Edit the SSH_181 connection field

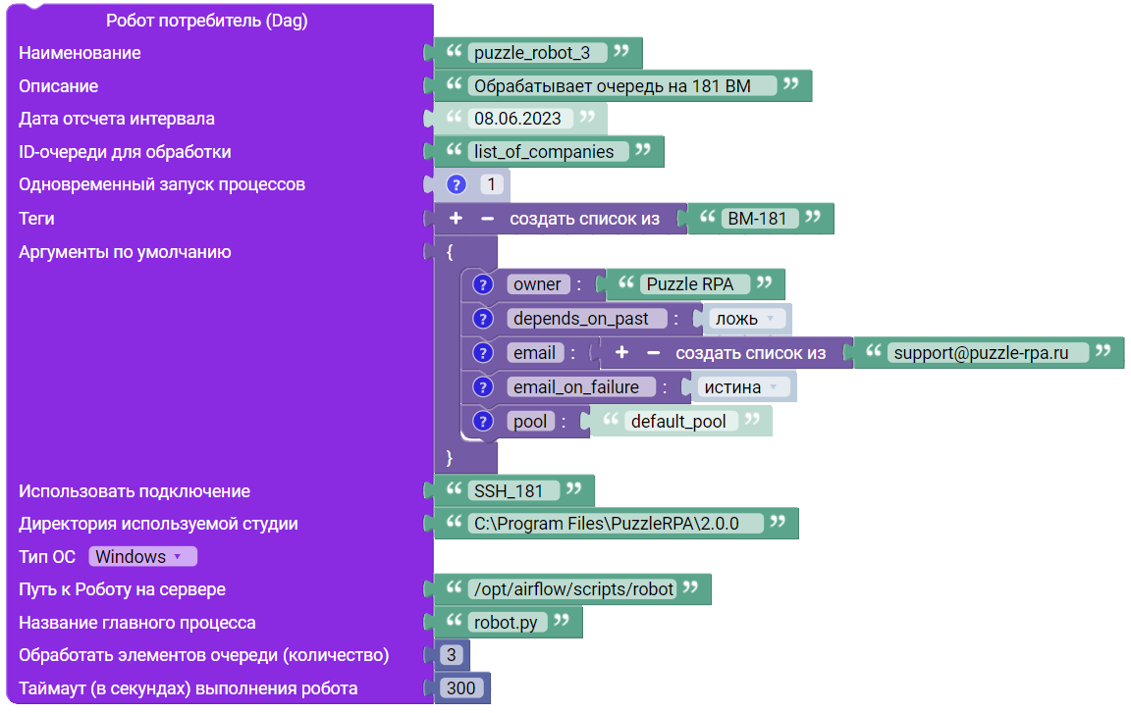513,490
